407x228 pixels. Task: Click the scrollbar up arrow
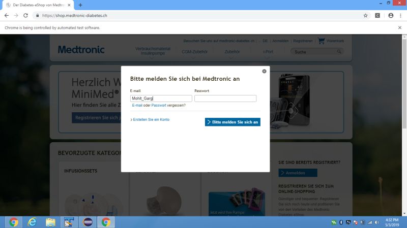tap(404, 37)
